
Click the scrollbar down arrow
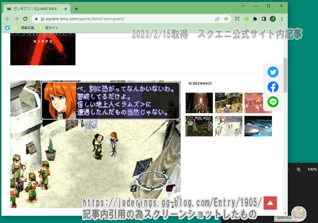pos(286,213)
